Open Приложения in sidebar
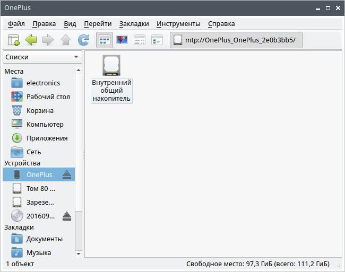The width and height of the screenshot is (345, 272). point(39,138)
